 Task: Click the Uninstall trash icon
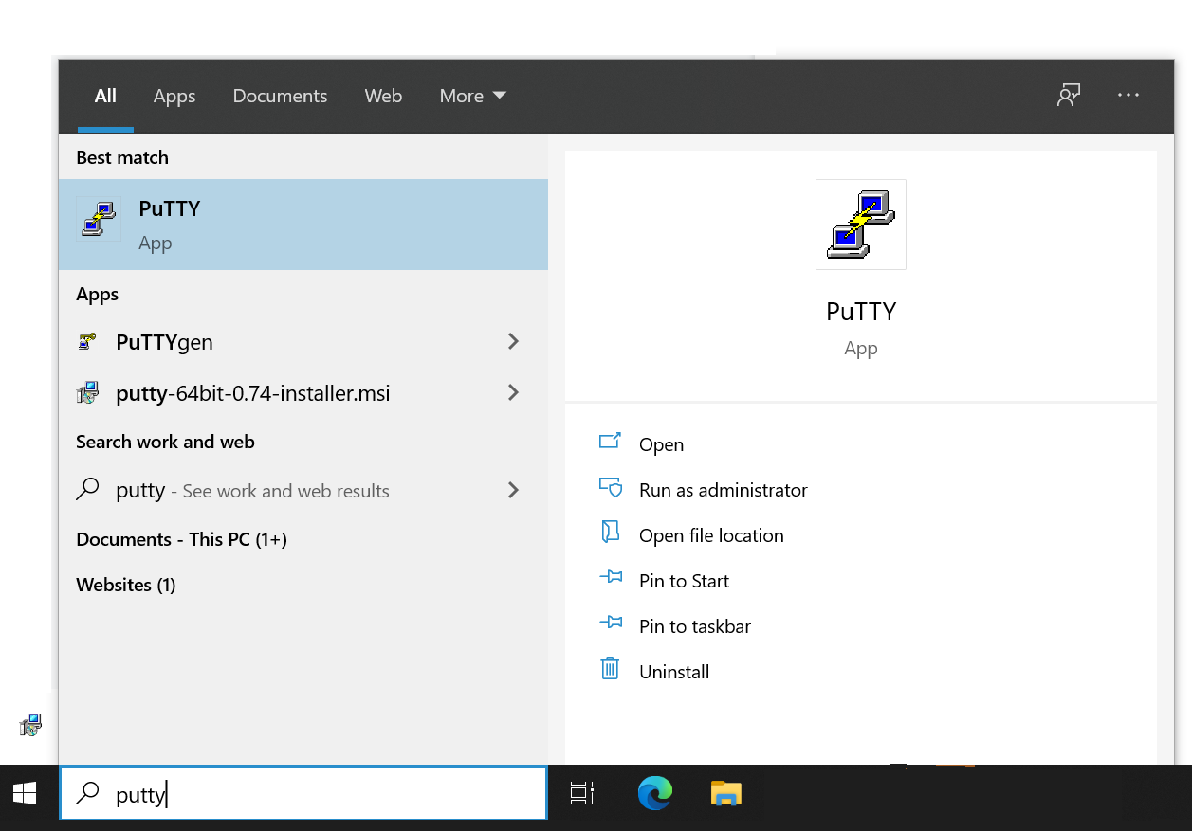tap(611, 669)
